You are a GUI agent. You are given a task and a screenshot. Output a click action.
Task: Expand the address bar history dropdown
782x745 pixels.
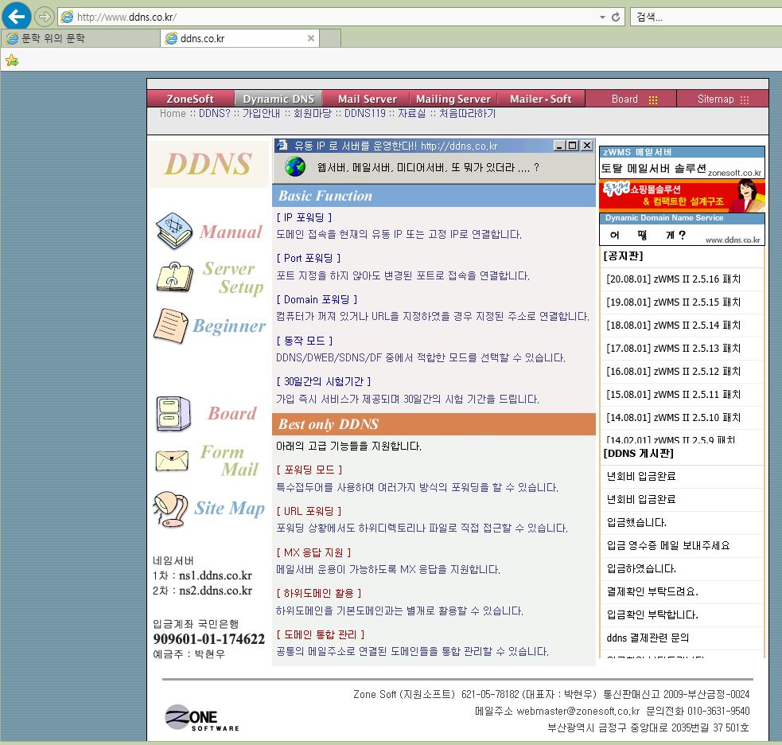[601, 17]
